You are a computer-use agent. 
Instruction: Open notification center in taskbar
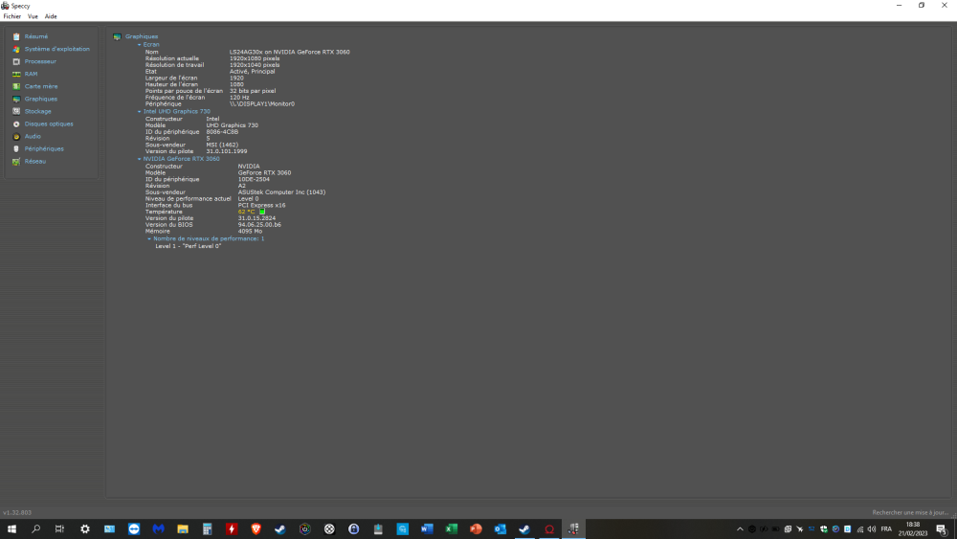pos(942,529)
